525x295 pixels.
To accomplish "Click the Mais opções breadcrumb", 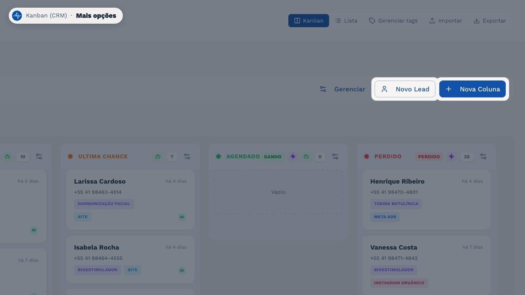I will point(96,16).
